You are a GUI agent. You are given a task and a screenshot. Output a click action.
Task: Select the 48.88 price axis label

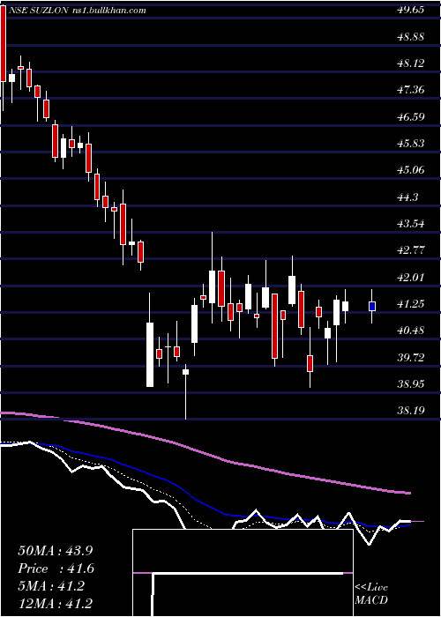(x=410, y=37)
